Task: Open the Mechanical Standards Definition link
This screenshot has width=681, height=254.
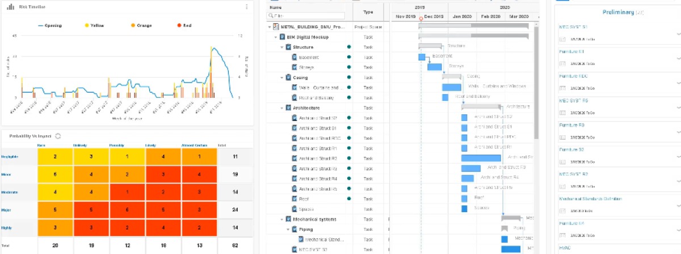Action: pos(590,199)
